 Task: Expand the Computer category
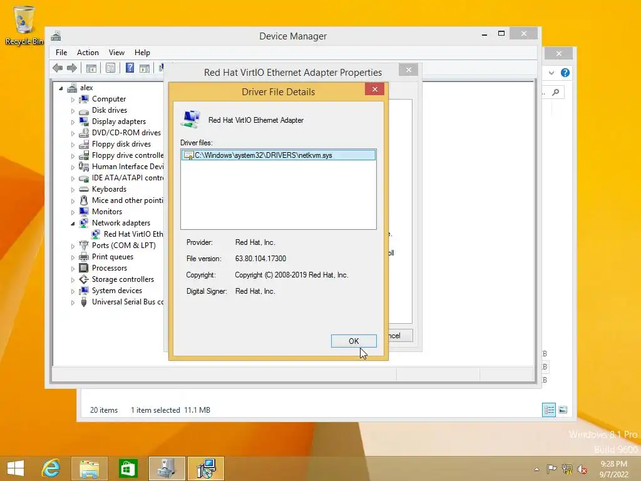[73, 100]
